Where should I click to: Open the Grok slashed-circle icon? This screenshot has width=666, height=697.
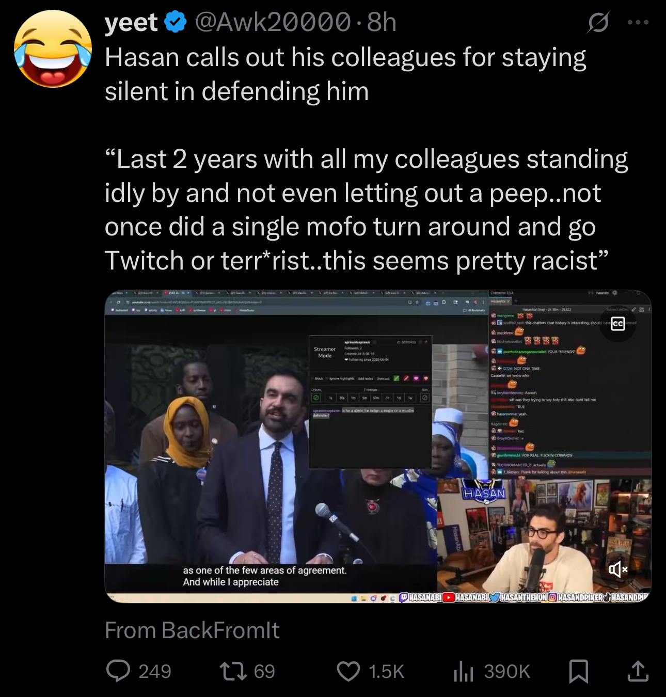(x=598, y=23)
